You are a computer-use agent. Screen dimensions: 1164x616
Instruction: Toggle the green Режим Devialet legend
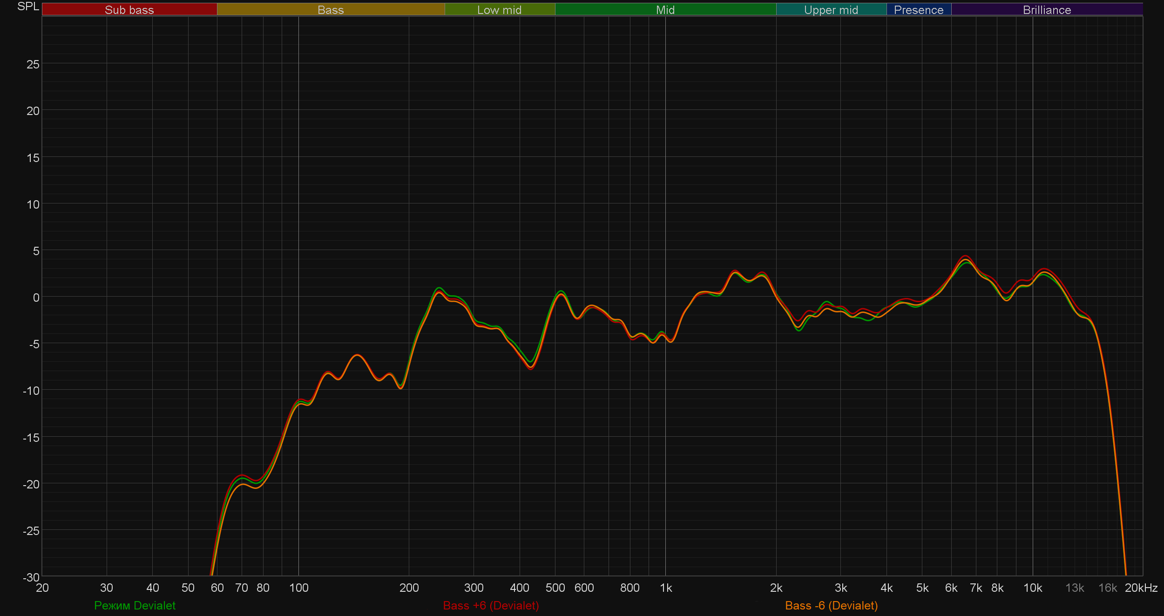point(135,605)
